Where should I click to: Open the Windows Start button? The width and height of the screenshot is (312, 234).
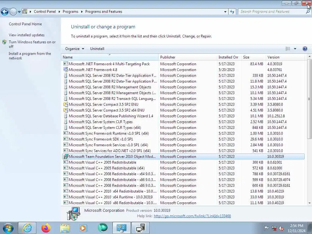point(8,228)
